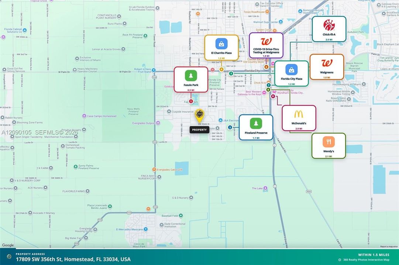
Task: Click numbered marker 1 below Fasulo Park
Action: pos(191,101)
